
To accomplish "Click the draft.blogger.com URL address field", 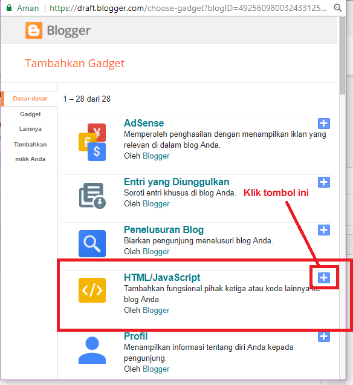I will point(188,8).
